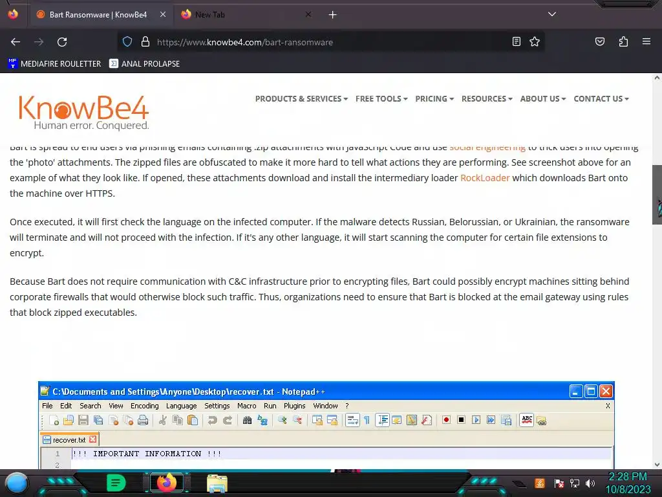Open the MEDIAFIRE ROULETTER bookmark
The width and height of the screenshot is (662, 497).
point(55,64)
